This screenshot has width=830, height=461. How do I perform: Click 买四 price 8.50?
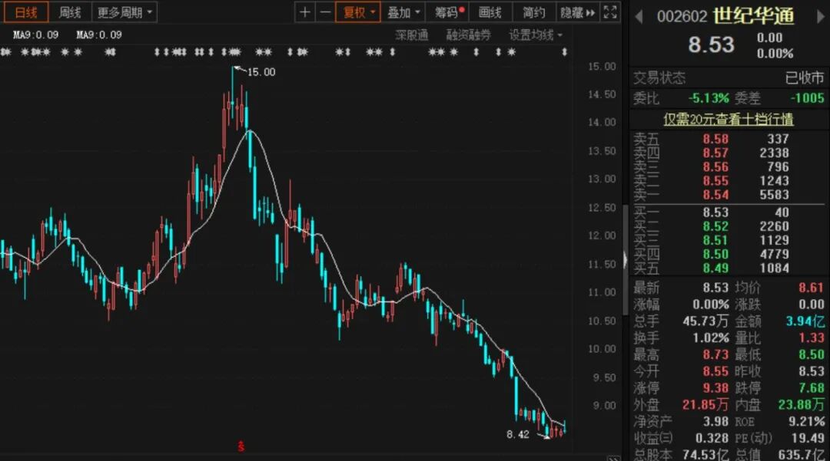(715, 254)
